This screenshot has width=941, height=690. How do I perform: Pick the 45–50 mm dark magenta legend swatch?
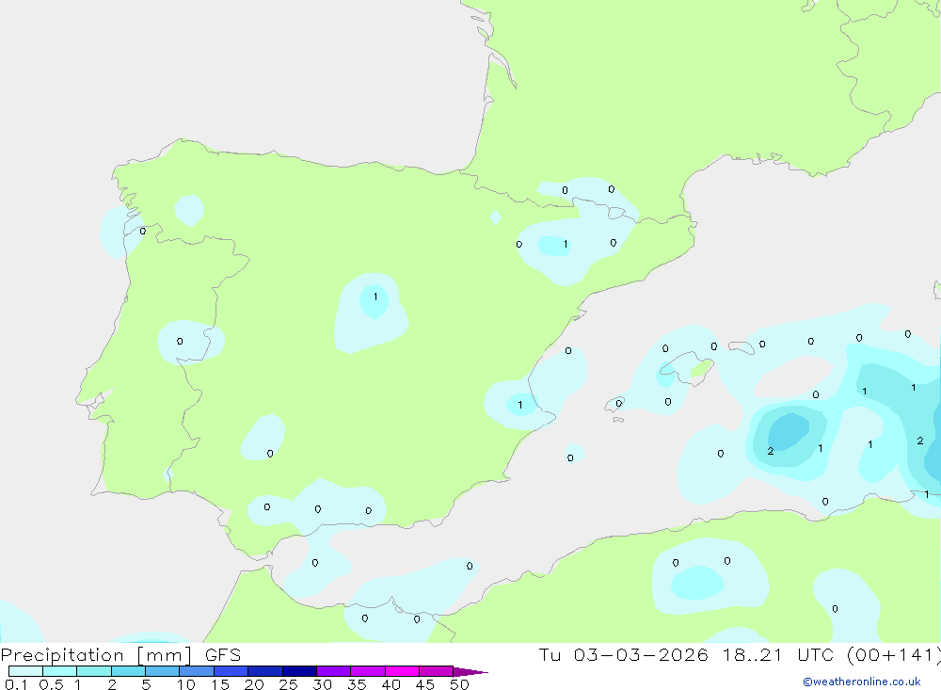pyautogui.click(x=436, y=671)
